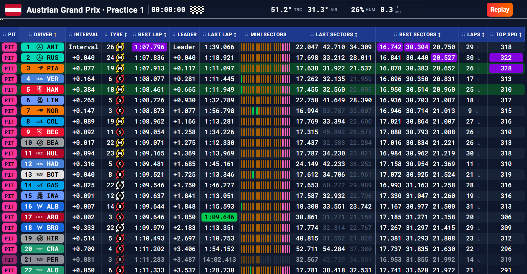Click the Red Bull logo next to VER
The width and height of the screenshot is (527, 274).
40,79
